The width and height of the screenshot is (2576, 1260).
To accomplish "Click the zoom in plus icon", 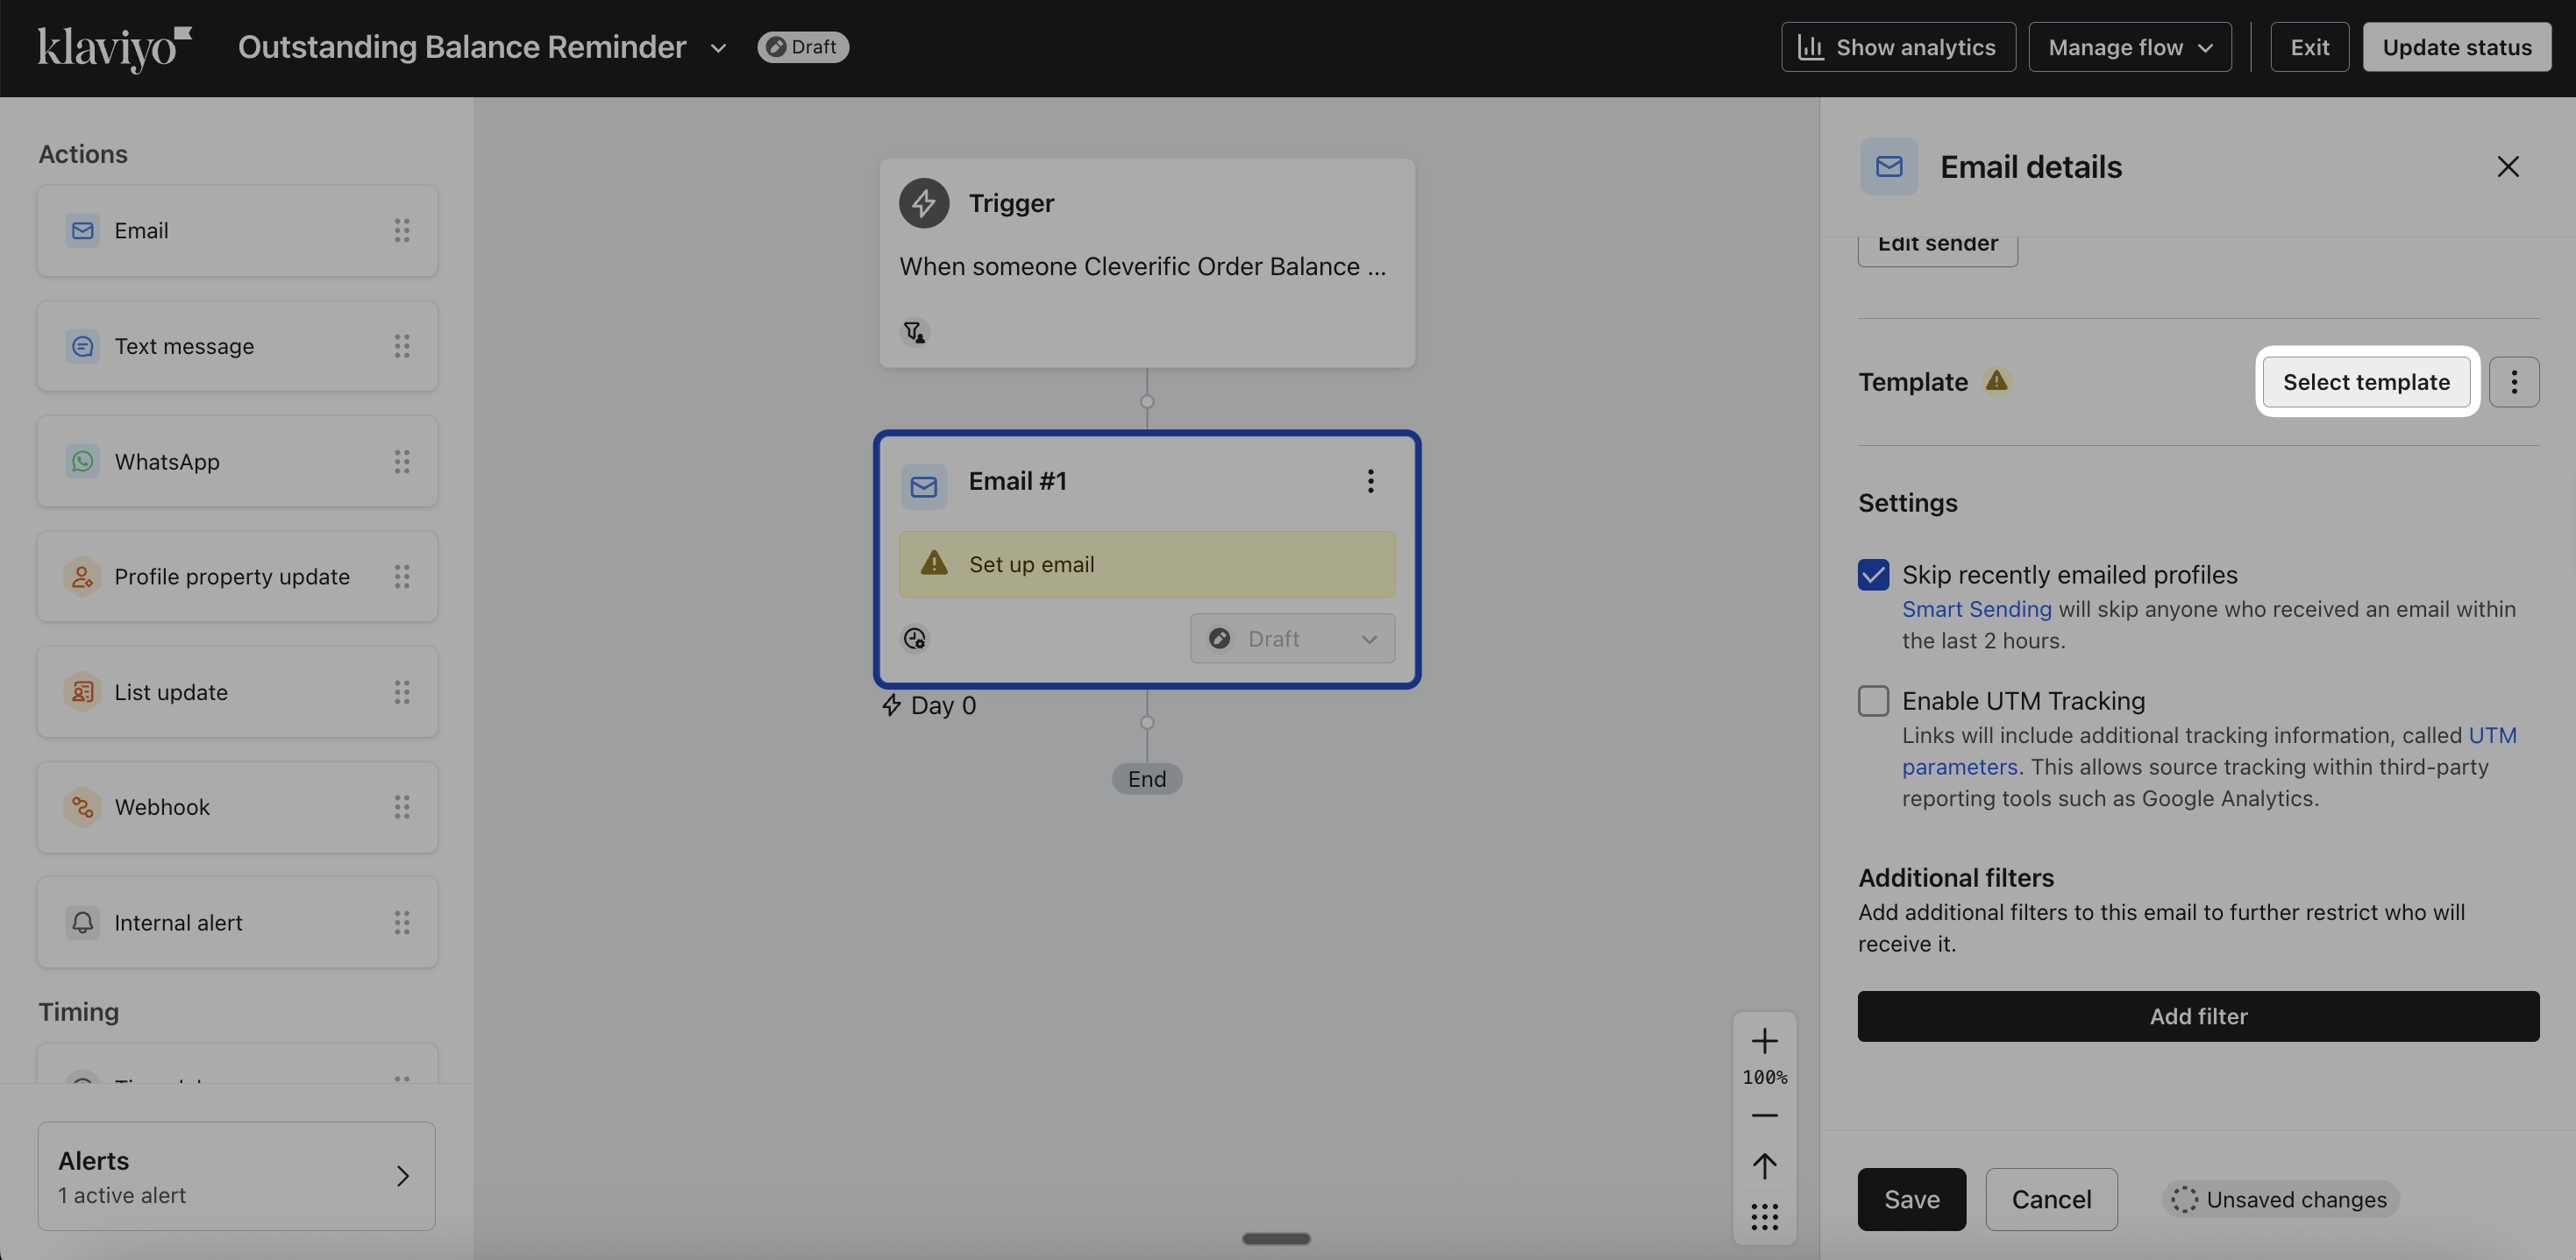I will coord(1764,1041).
